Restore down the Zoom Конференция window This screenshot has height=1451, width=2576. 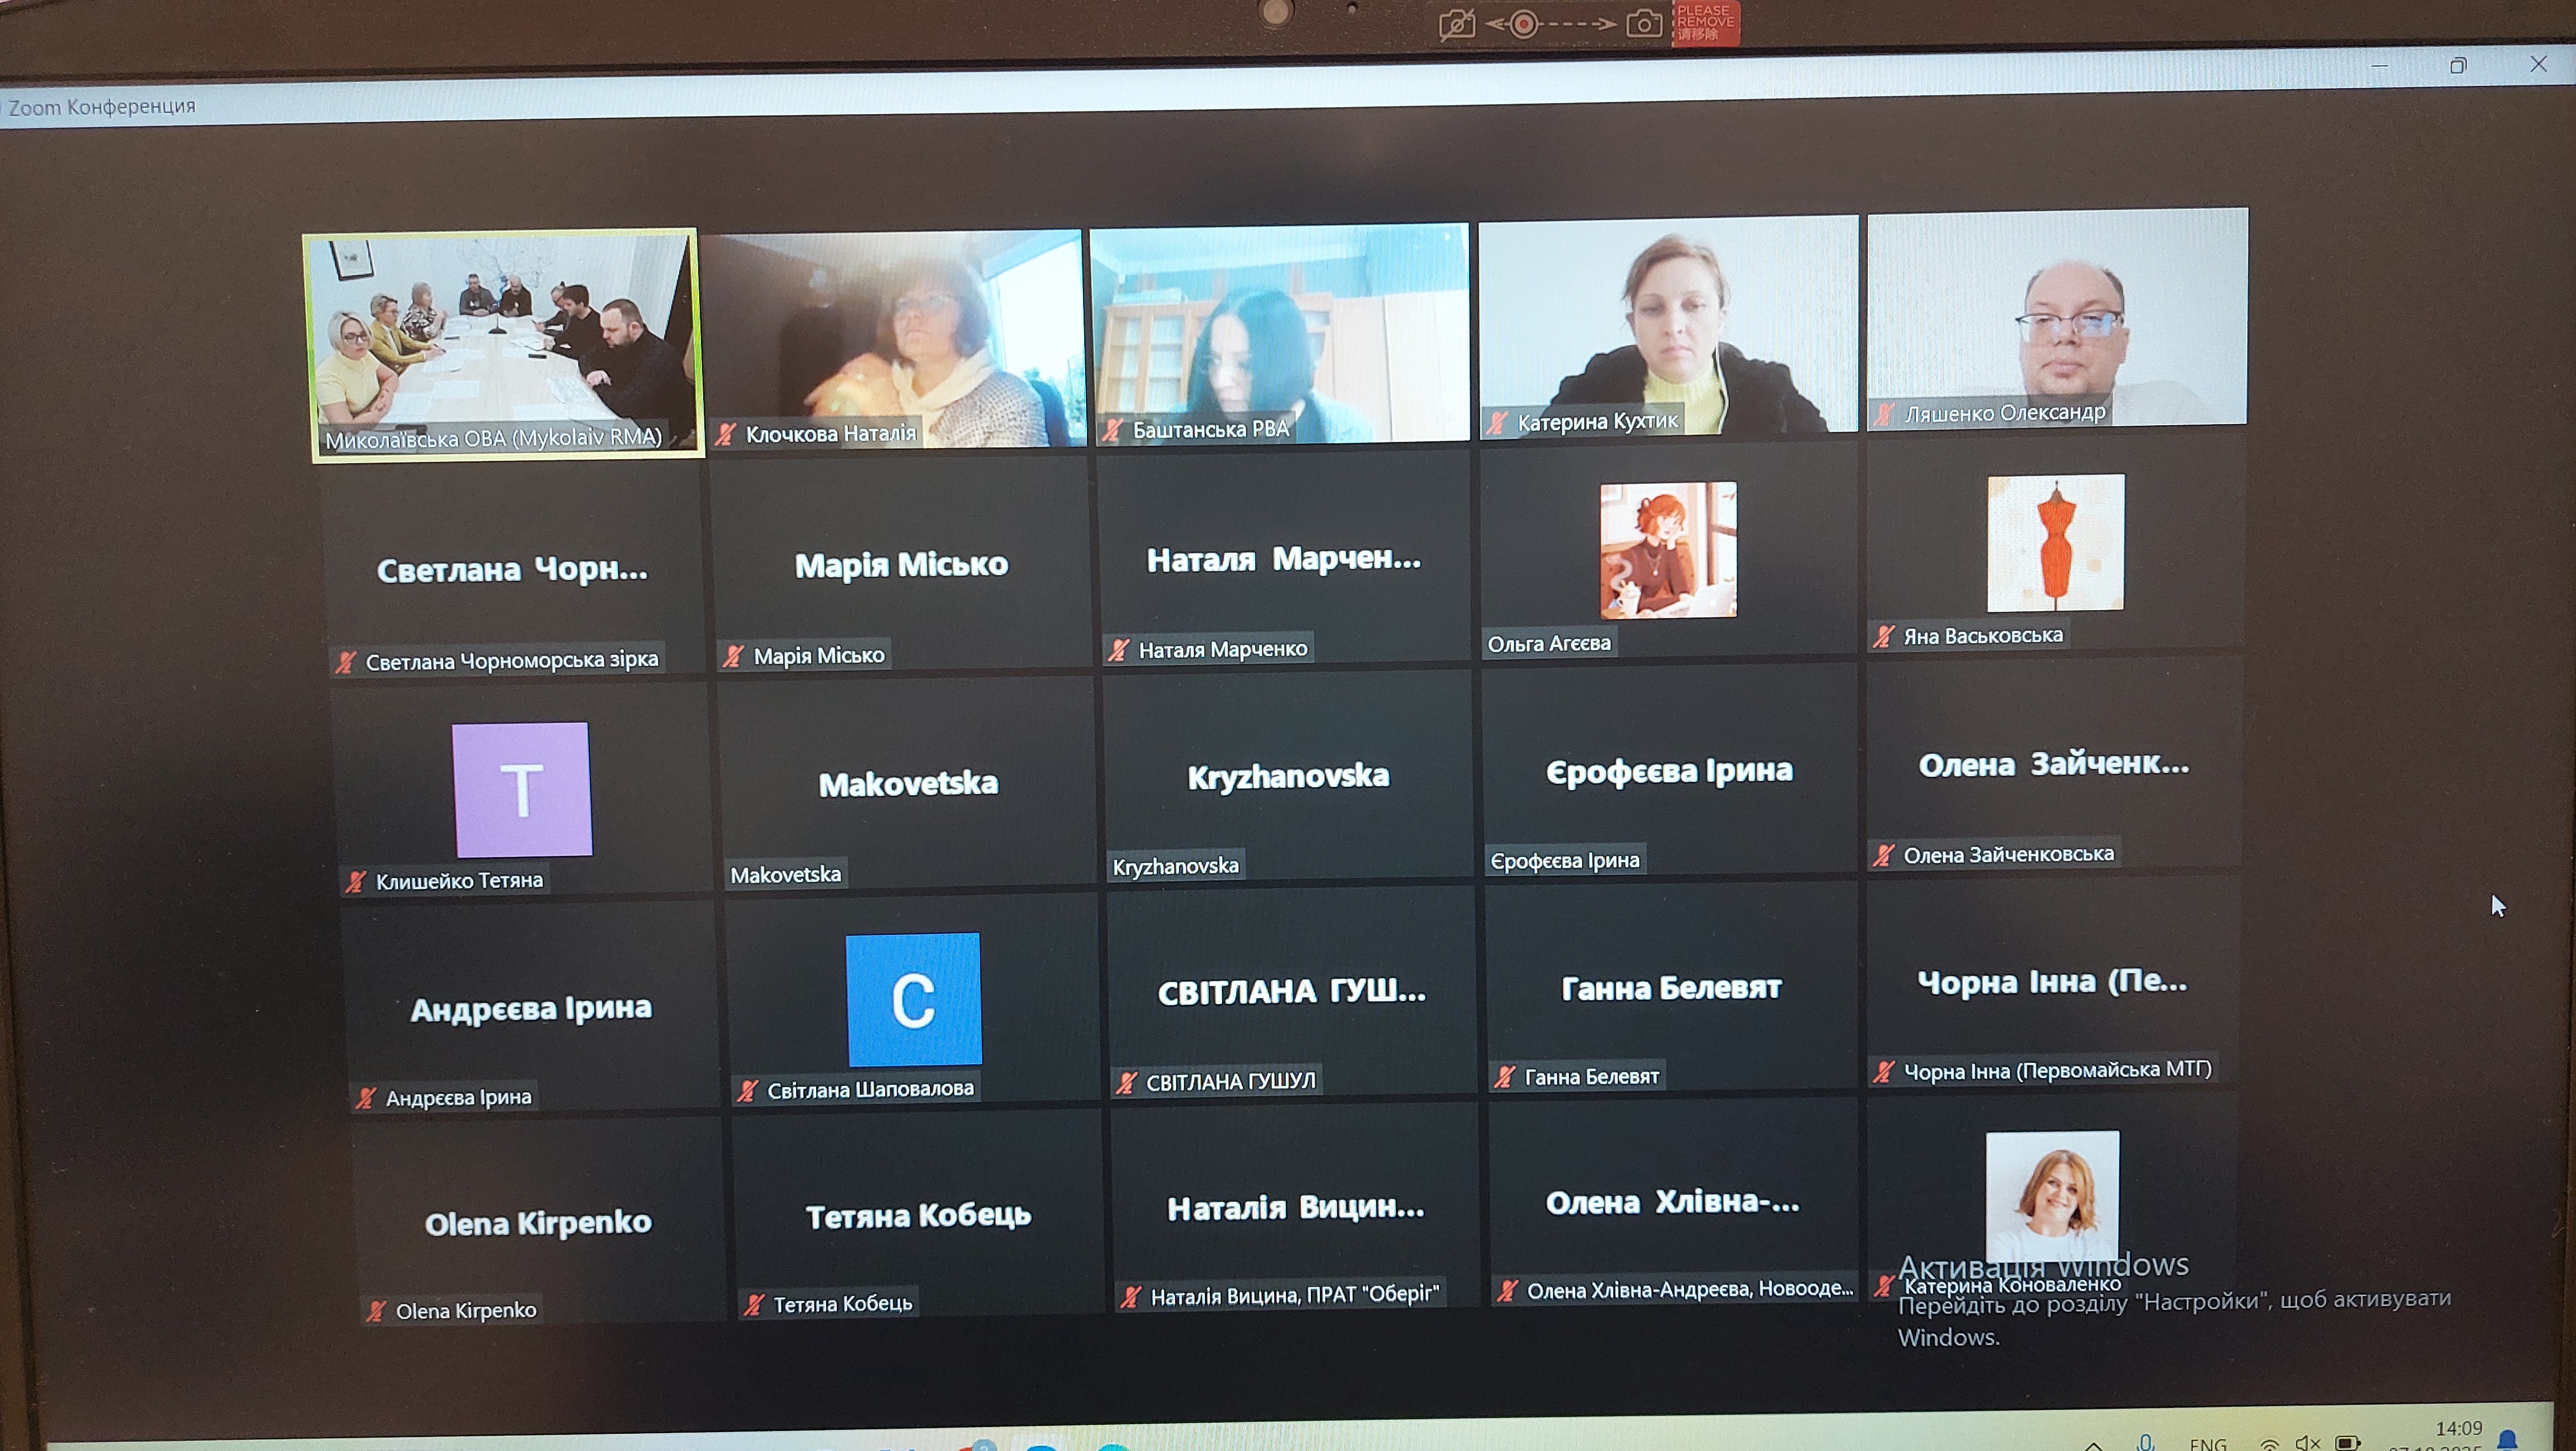coord(2458,66)
